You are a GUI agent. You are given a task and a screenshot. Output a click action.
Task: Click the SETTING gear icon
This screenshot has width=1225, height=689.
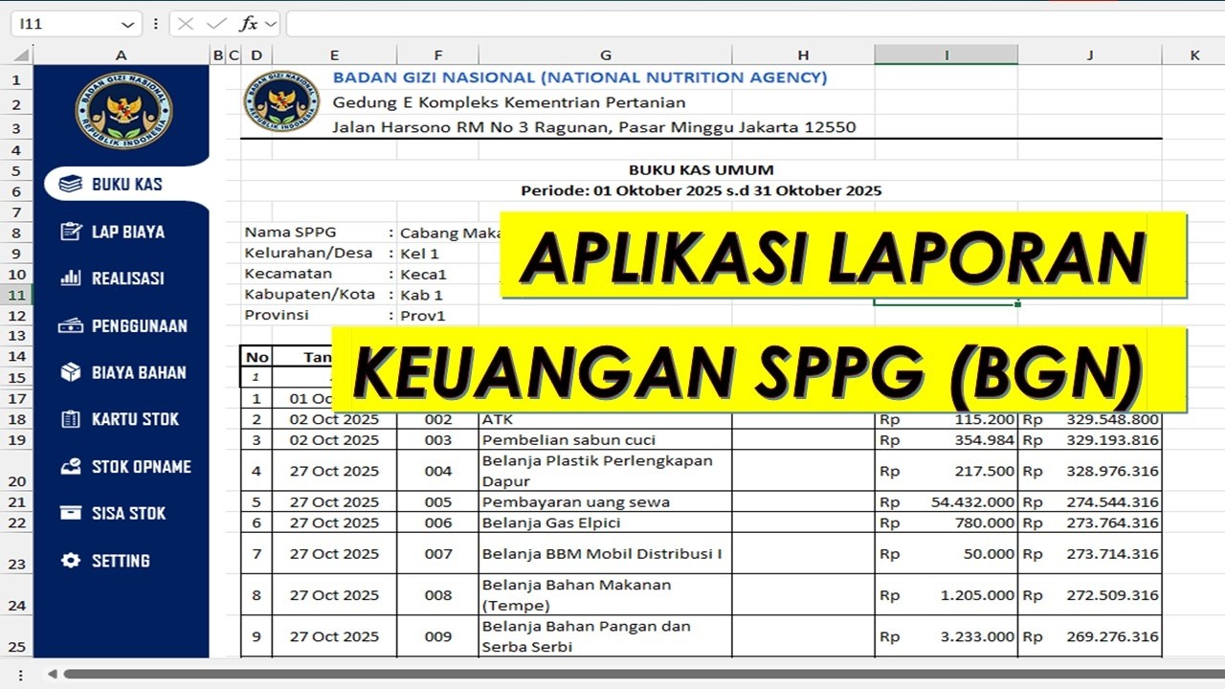pyautogui.click(x=70, y=560)
